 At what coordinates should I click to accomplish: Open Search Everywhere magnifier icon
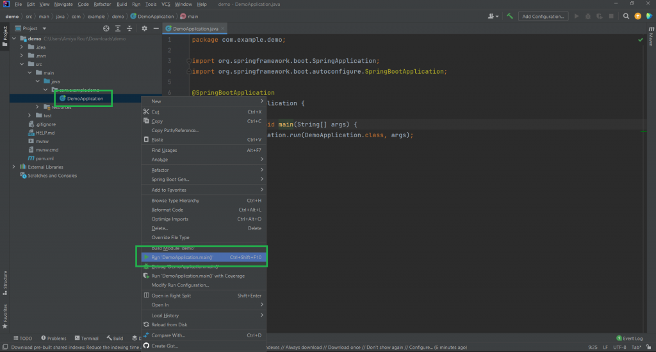pyautogui.click(x=626, y=16)
